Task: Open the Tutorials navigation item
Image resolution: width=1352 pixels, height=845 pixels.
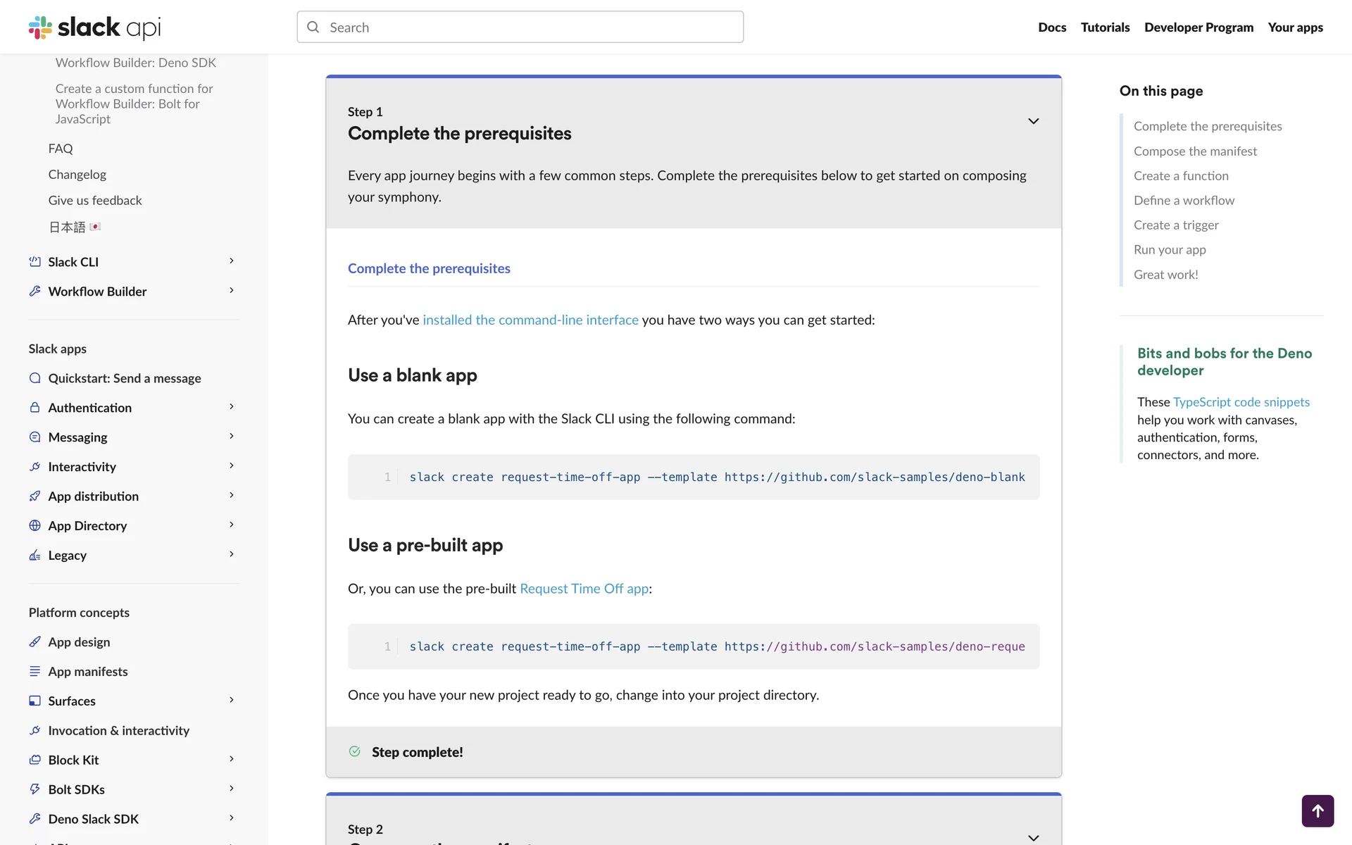Action: (x=1105, y=27)
